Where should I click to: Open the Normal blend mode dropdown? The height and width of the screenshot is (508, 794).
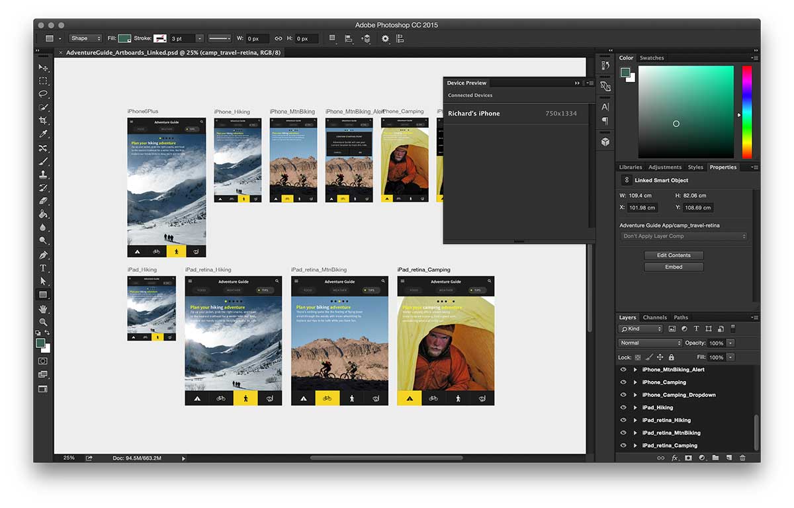click(x=650, y=343)
